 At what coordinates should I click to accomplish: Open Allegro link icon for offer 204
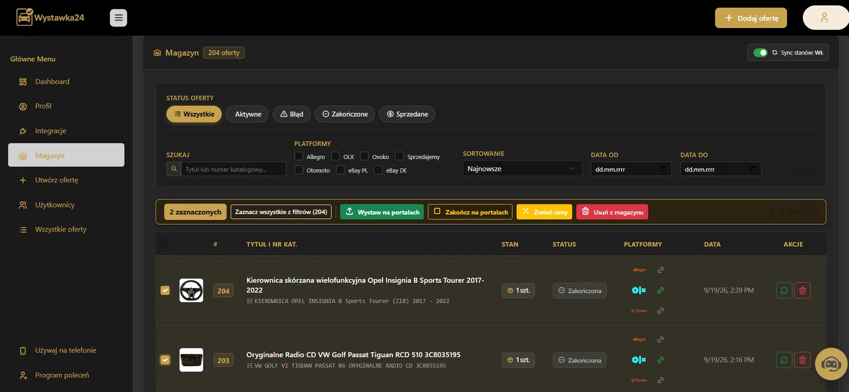661,270
